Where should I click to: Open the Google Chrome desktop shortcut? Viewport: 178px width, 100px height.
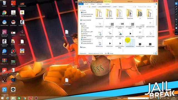[x=4, y=13]
